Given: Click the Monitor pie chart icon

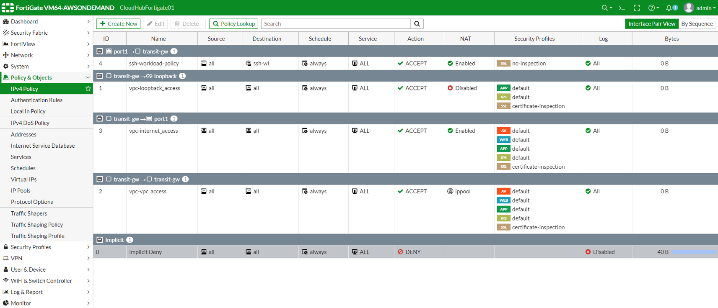Looking at the screenshot, I should [x=5, y=303].
